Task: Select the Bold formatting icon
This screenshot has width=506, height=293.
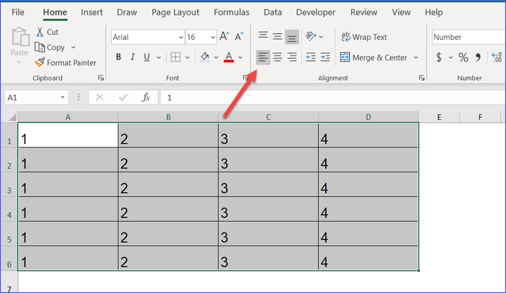Action: [x=118, y=57]
